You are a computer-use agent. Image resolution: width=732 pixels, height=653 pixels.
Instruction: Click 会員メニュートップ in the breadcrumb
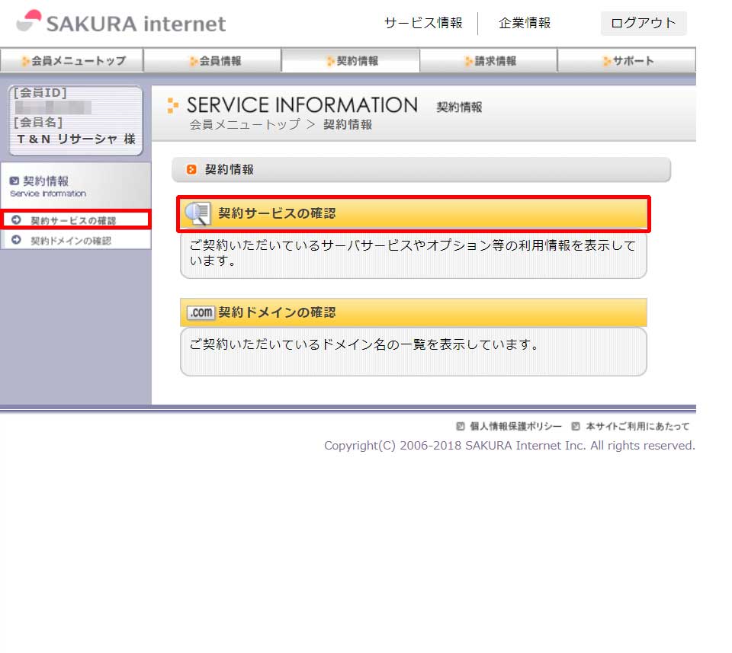[245, 124]
